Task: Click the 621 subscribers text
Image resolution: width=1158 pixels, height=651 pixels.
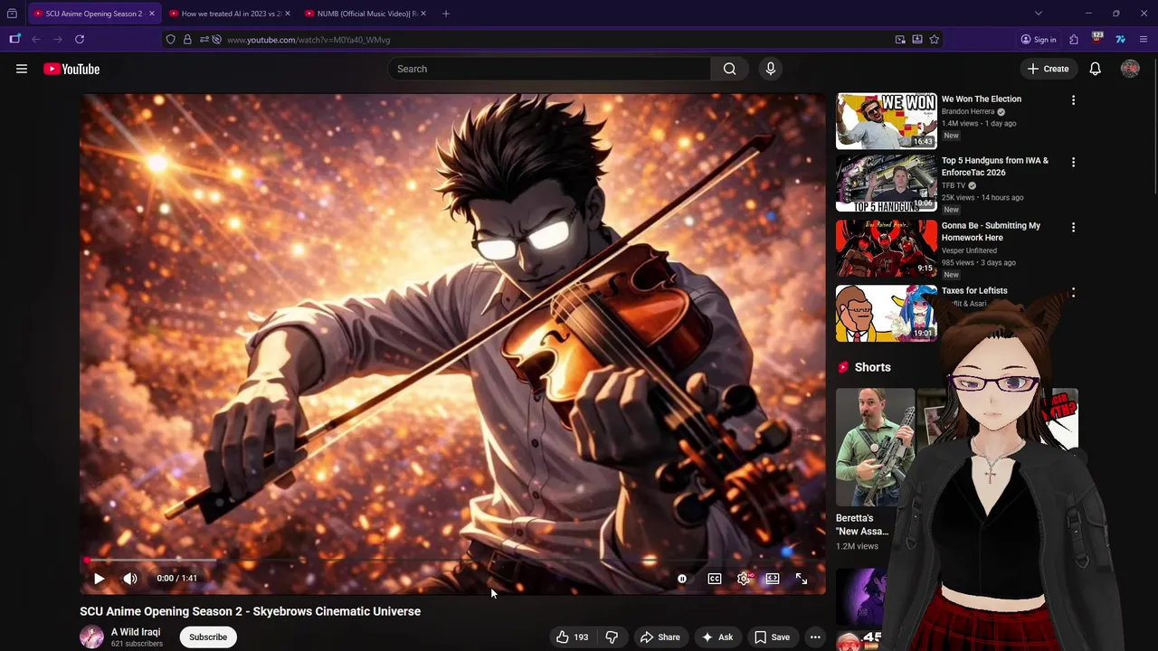Action: 137,644
